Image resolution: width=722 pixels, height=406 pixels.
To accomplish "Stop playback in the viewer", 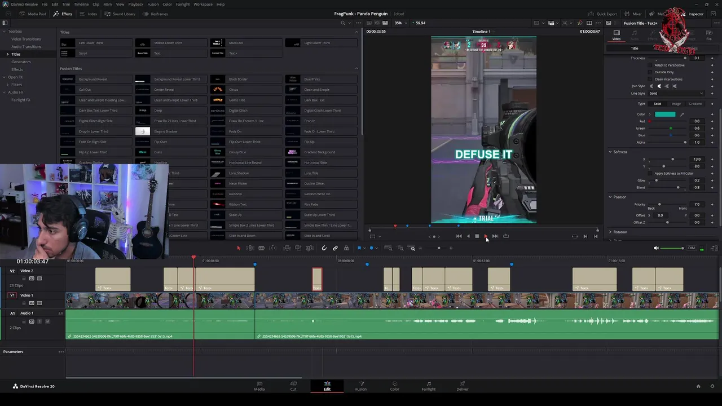I will click(477, 236).
